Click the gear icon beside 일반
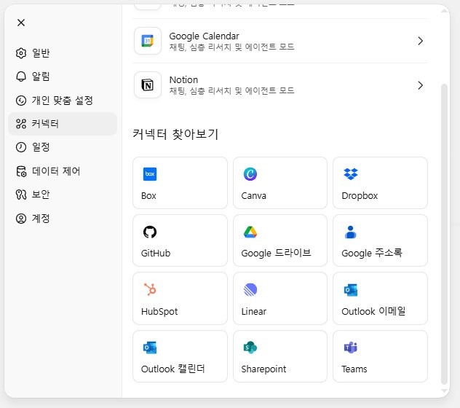Screen dimensions: 460x408 (21, 53)
